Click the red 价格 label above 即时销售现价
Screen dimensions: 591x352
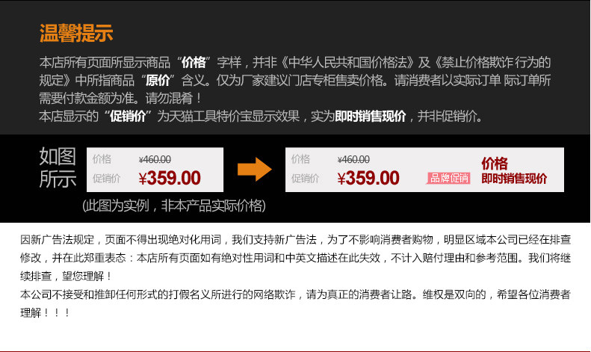click(x=495, y=164)
